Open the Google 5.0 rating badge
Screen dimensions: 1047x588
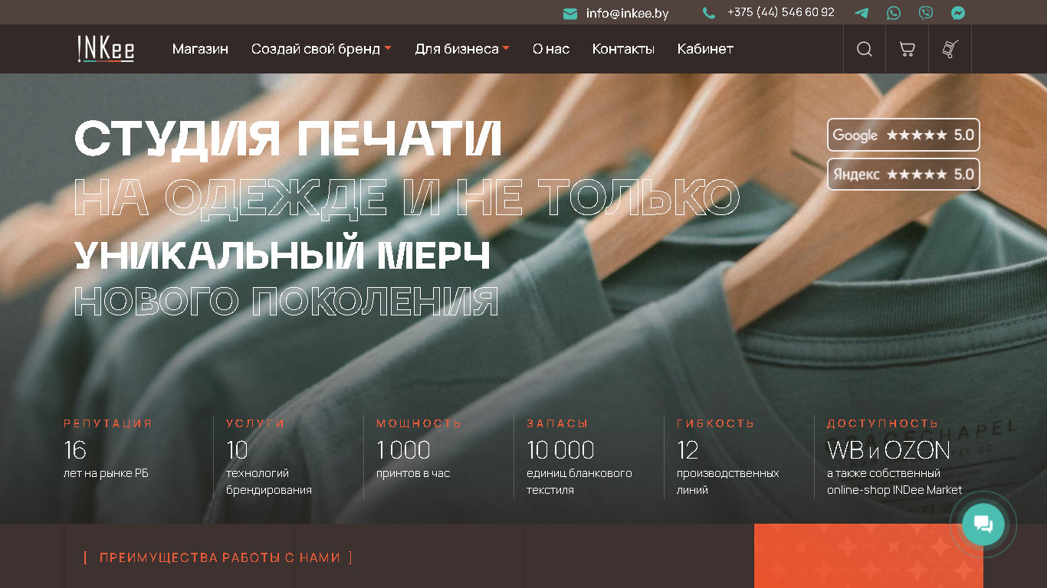[x=904, y=135]
